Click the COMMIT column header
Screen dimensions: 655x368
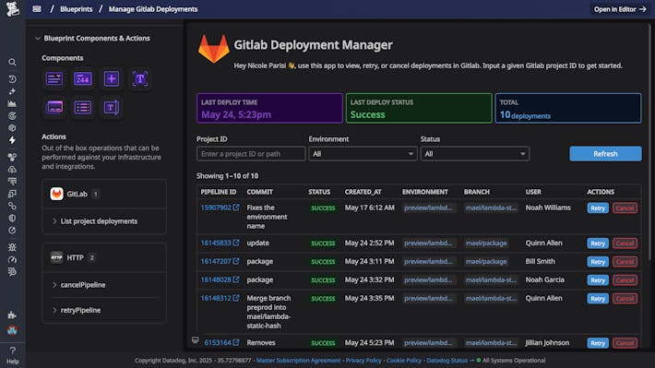click(259, 192)
